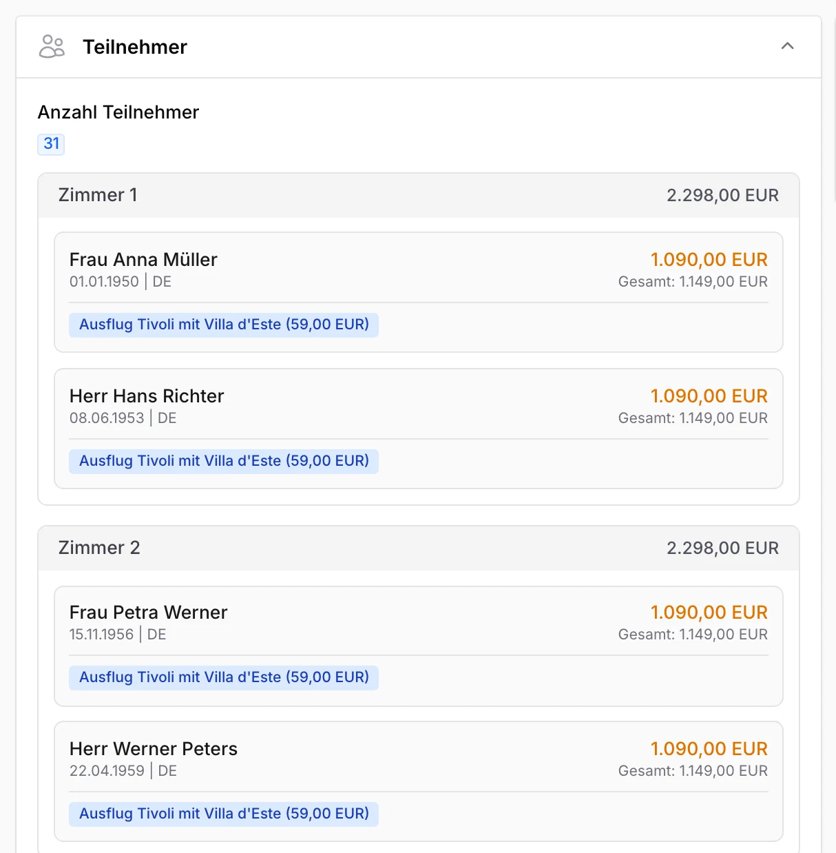This screenshot has width=836, height=853.
Task: Click Zimmer 2 total 2.298,00 EUR
Action: tap(722, 548)
